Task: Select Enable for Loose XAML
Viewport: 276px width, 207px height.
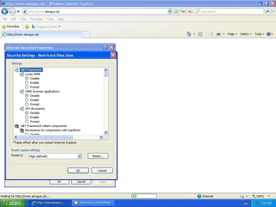Action: [x=27, y=83]
